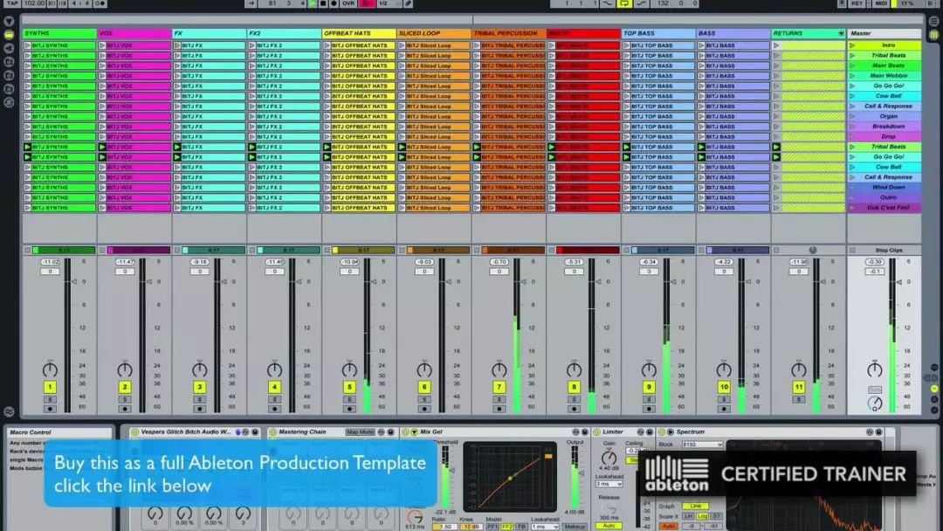Launch the Breakdown scene

pos(853,127)
